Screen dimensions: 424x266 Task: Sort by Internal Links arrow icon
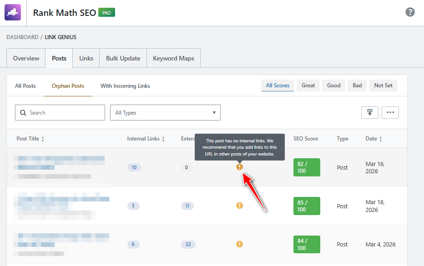pos(163,139)
